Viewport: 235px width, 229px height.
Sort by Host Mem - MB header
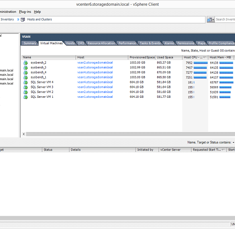click(221, 58)
